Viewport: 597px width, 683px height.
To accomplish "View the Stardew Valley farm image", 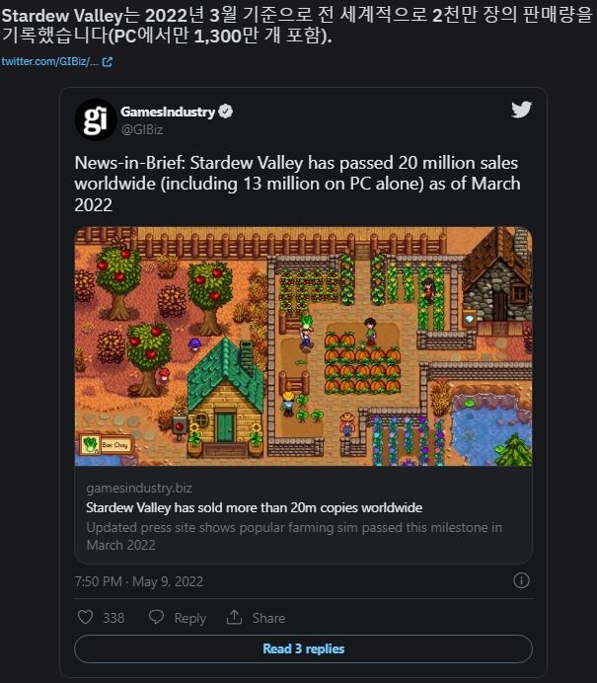I will click(x=303, y=346).
